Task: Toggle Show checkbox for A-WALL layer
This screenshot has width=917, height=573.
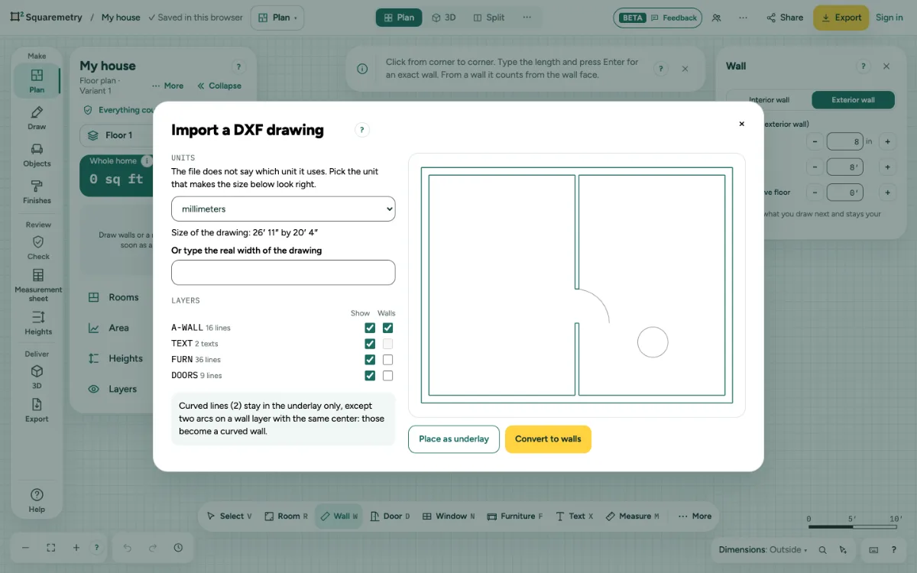Action: point(370,328)
